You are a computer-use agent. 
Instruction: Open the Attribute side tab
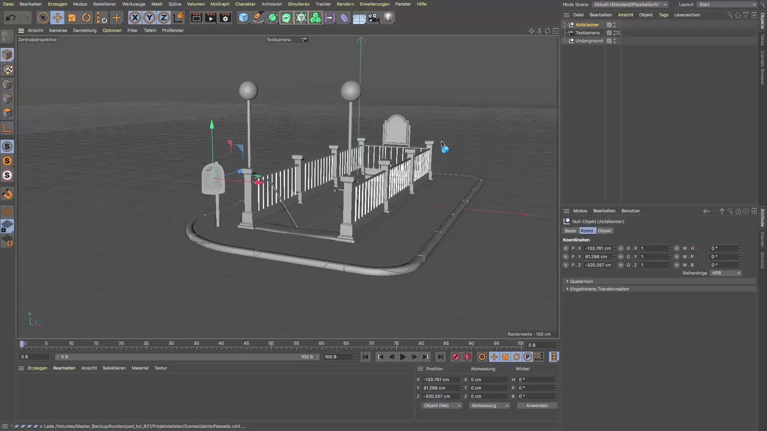[x=762, y=217]
